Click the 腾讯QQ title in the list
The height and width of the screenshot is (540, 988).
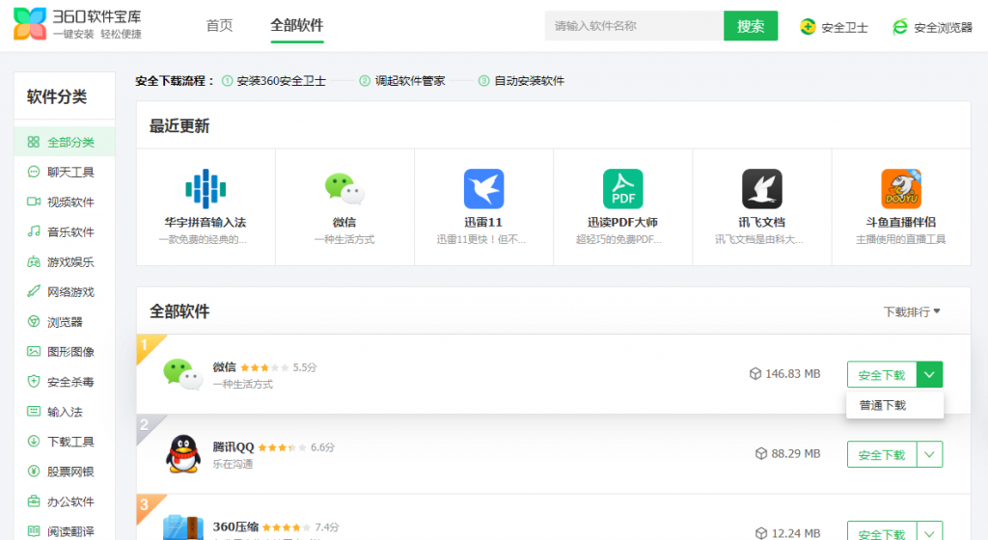tap(233, 446)
